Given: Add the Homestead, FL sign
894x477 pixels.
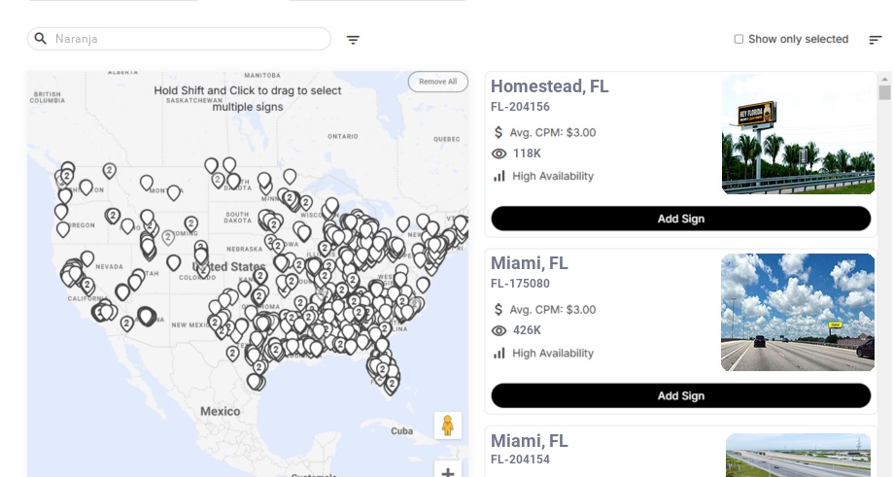Looking at the screenshot, I should [680, 219].
